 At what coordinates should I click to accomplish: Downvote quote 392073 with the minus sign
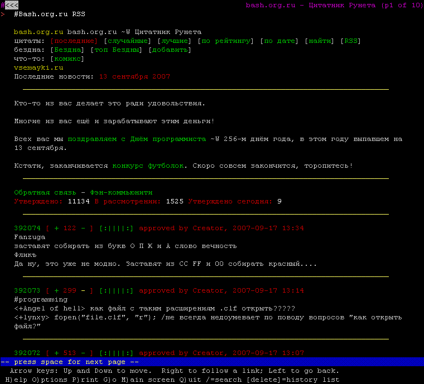coord(83,290)
